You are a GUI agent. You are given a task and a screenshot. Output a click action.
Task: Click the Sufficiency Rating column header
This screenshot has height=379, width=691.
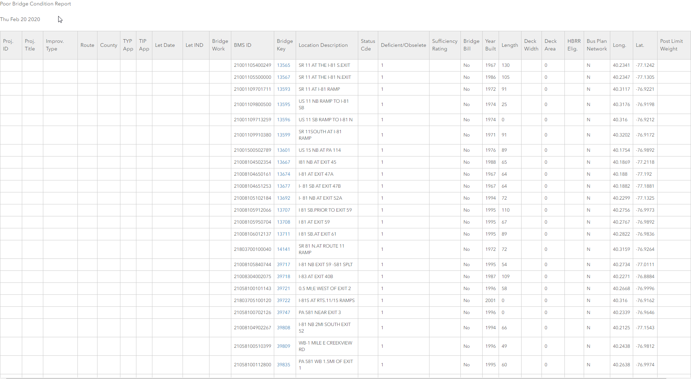[x=444, y=45]
